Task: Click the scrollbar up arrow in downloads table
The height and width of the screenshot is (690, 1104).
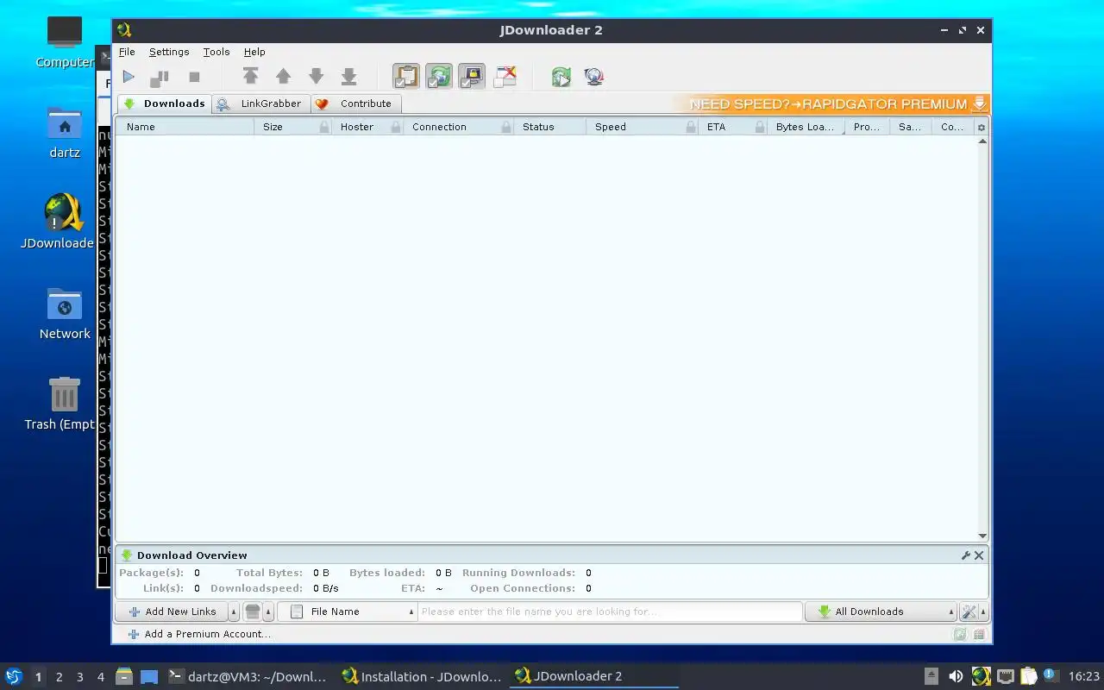Action: click(982, 141)
